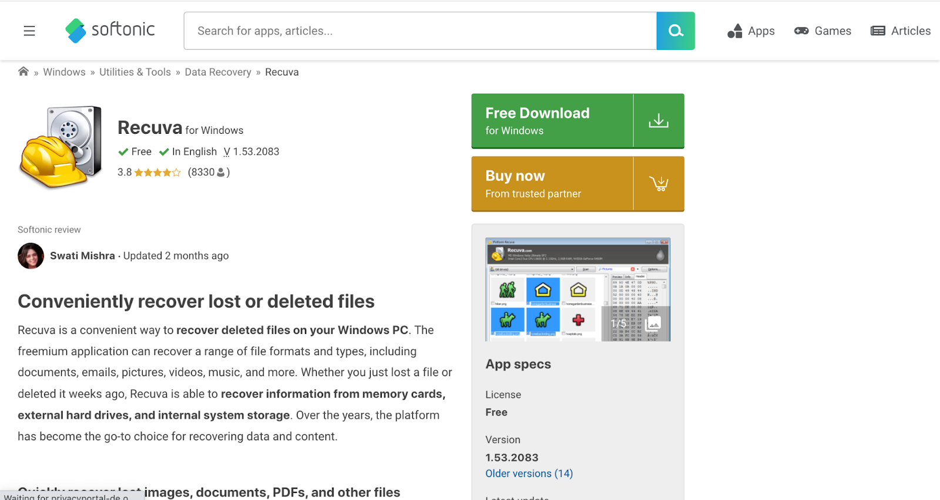The width and height of the screenshot is (940, 500).
Task: Click Buy now from trusted partner
Action: click(x=578, y=184)
